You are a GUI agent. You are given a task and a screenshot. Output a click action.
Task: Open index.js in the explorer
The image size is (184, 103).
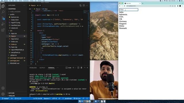(x=14, y=44)
